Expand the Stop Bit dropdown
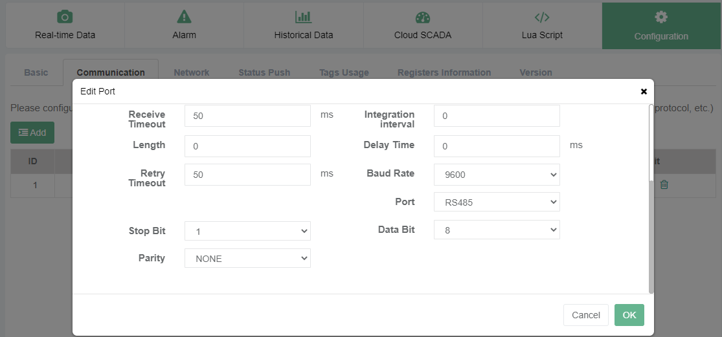This screenshot has height=337, width=722. coord(247,231)
